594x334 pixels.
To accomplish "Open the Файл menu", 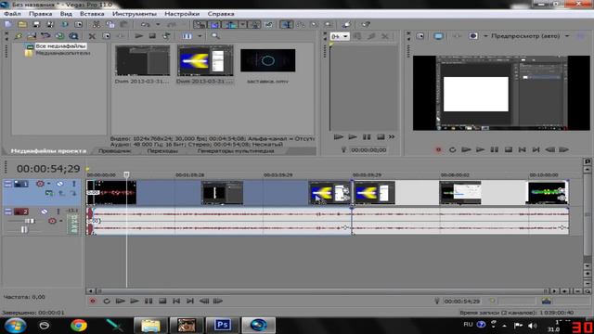I will 12,14.
